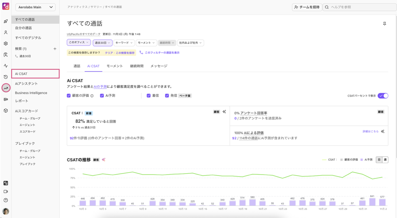Switch to the 通話 tab

[77, 66]
